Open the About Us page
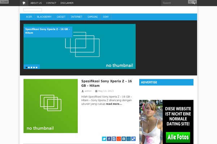This screenshot has width=217, height=144. (36, 3)
